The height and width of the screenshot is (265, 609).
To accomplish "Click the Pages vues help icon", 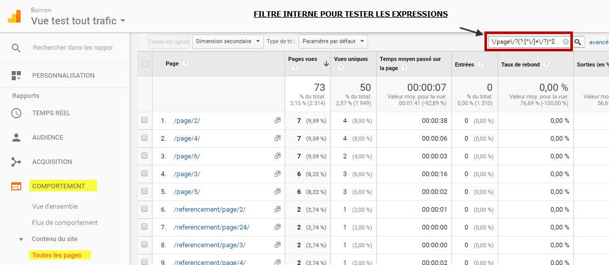I will pyautogui.click(x=295, y=68).
